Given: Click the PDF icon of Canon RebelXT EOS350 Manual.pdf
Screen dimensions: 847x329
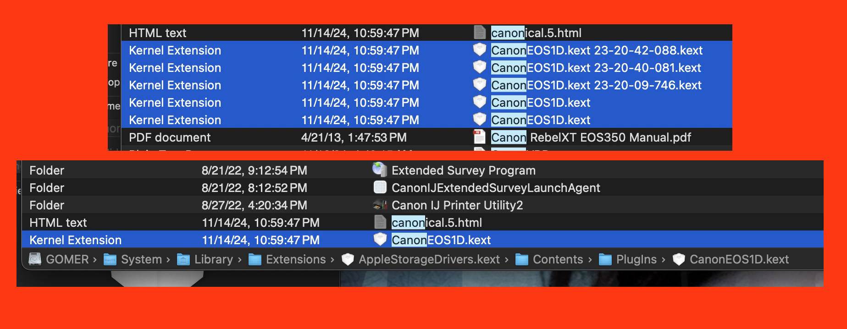Looking at the screenshot, I should click(x=479, y=137).
